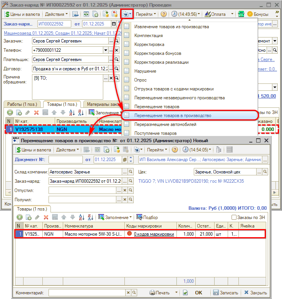Screen dimensions: 282x299
Task: Click Бонусы button in top toolbar
Action: pos(257,14)
